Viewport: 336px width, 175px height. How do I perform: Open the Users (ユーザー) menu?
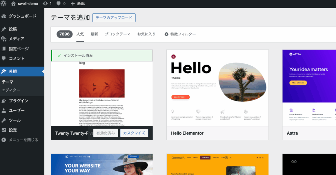tap(16, 111)
